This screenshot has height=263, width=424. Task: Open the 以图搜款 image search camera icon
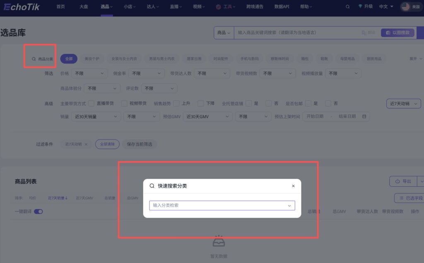(x=388, y=33)
